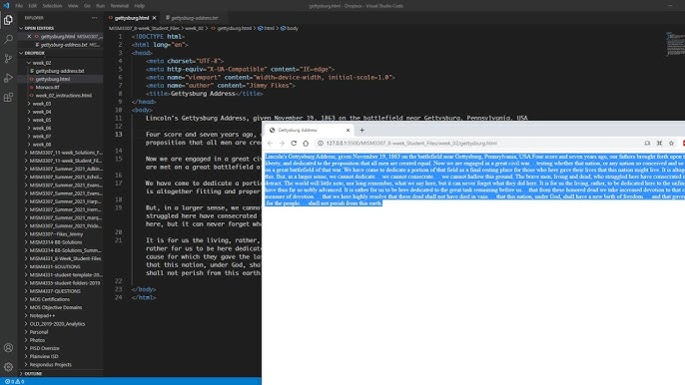Screen dimensions: 685x385
Task: Click VS Code logo in title bar
Action: [6, 6]
